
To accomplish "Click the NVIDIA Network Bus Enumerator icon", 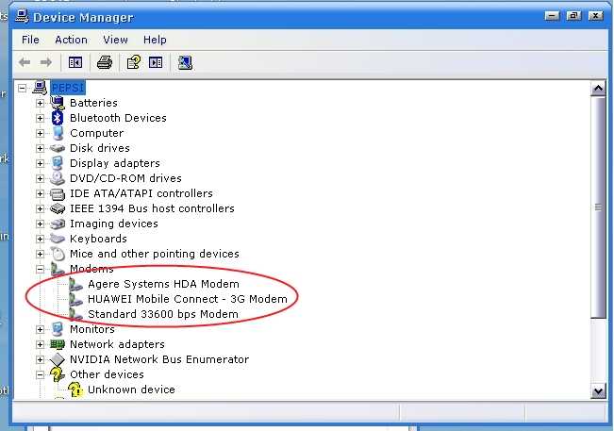I will 58,359.
